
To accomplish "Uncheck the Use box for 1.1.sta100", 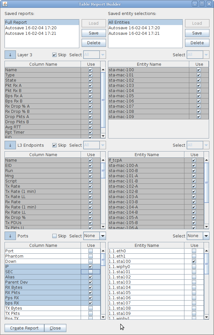I will pos(194,261).
